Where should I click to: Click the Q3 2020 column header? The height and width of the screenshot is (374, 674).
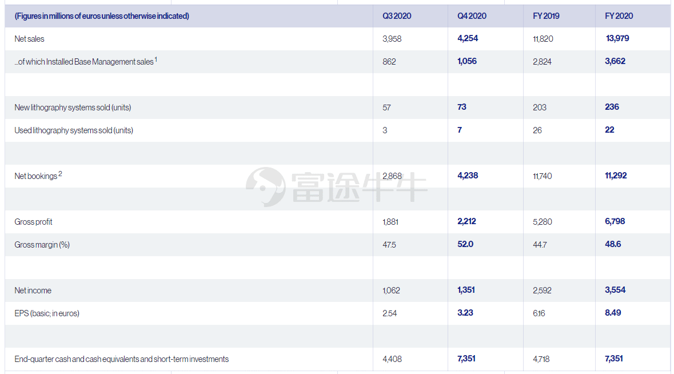(396, 16)
